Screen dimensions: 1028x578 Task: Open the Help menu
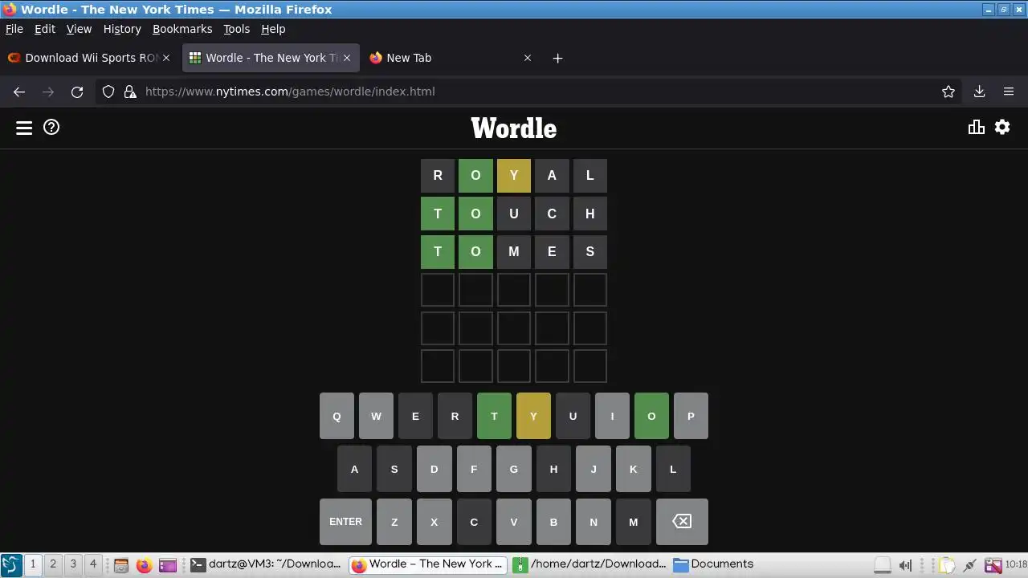[273, 29]
